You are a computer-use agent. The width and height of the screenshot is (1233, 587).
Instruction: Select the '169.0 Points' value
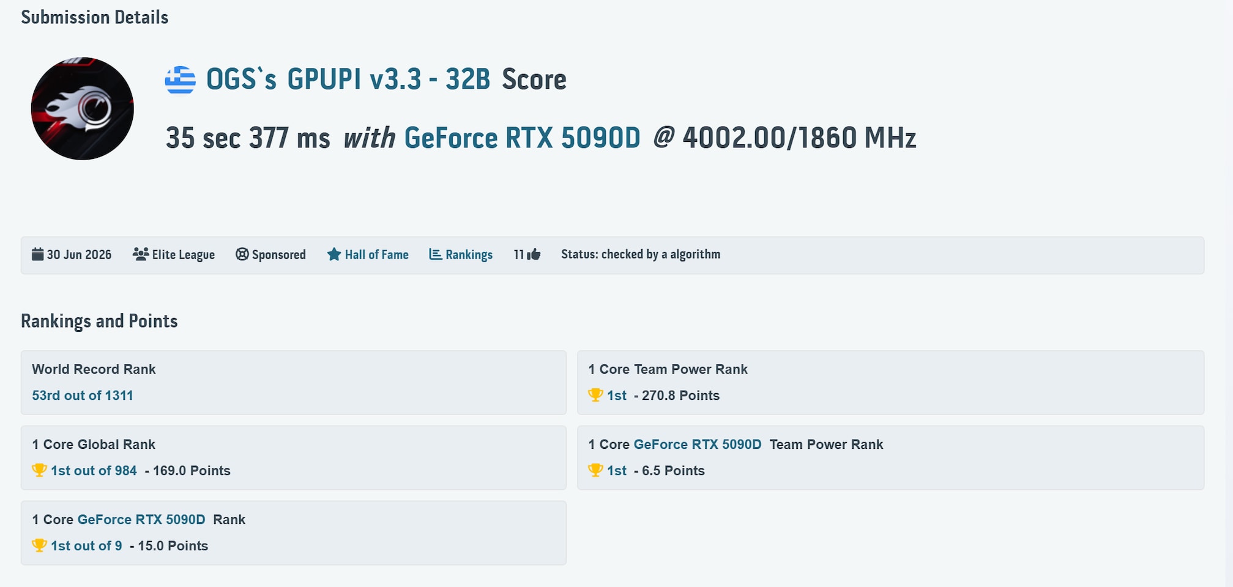pos(192,470)
